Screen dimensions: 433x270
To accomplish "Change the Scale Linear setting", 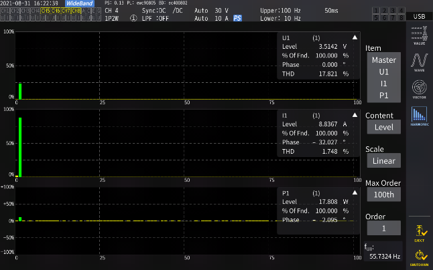I will 383,160.
